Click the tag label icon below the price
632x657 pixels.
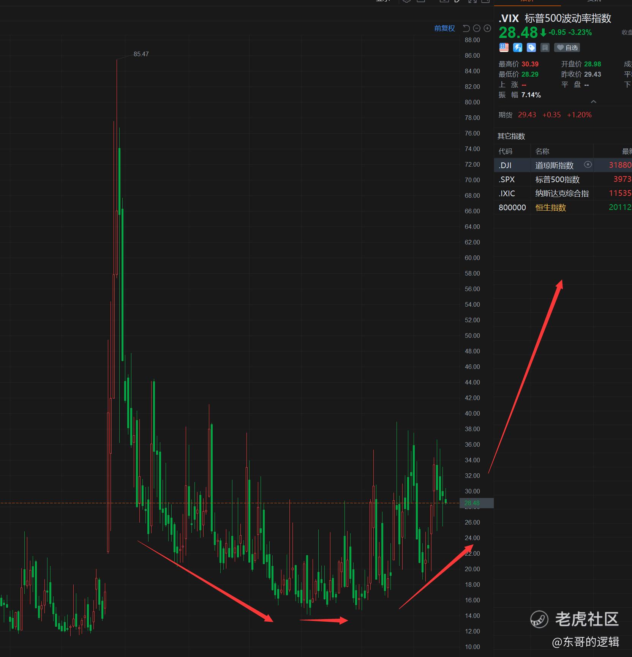[531, 47]
